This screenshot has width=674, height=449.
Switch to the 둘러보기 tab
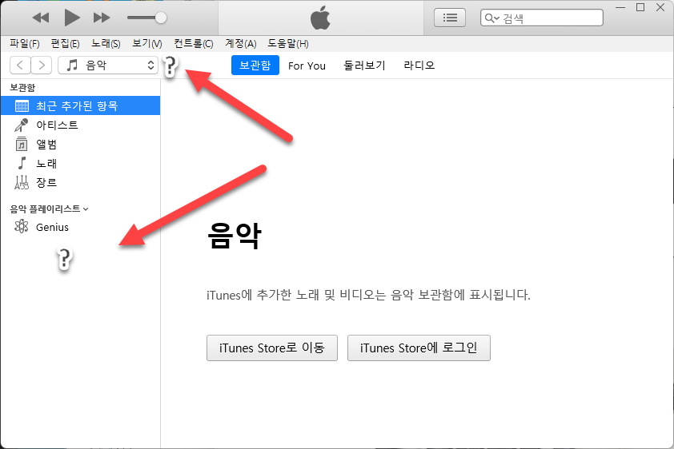[x=364, y=66]
